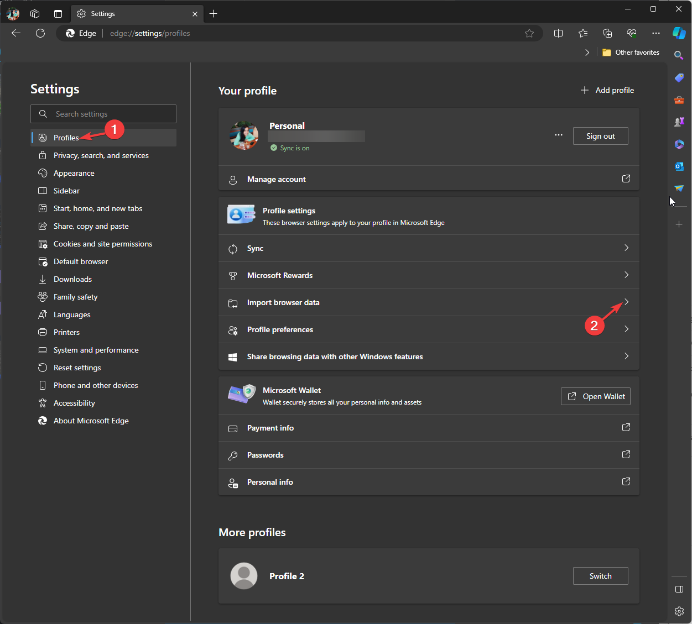This screenshot has height=624, width=692.
Task: Click the refresh page icon
Action: [40, 33]
